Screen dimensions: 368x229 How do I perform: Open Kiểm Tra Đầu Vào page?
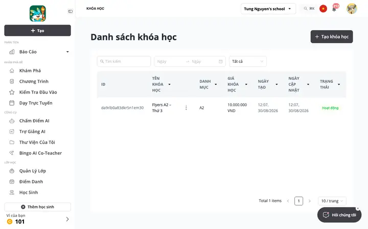[x=37, y=92]
